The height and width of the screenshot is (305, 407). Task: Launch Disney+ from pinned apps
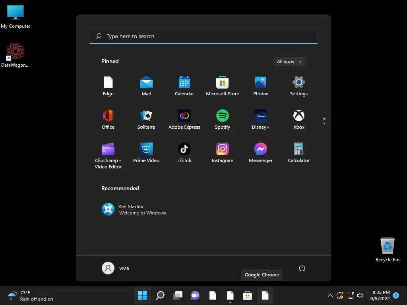tap(261, 119)
